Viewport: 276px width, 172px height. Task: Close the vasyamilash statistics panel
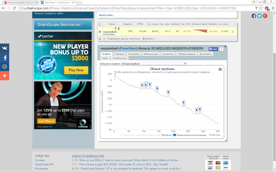point(225,46)
